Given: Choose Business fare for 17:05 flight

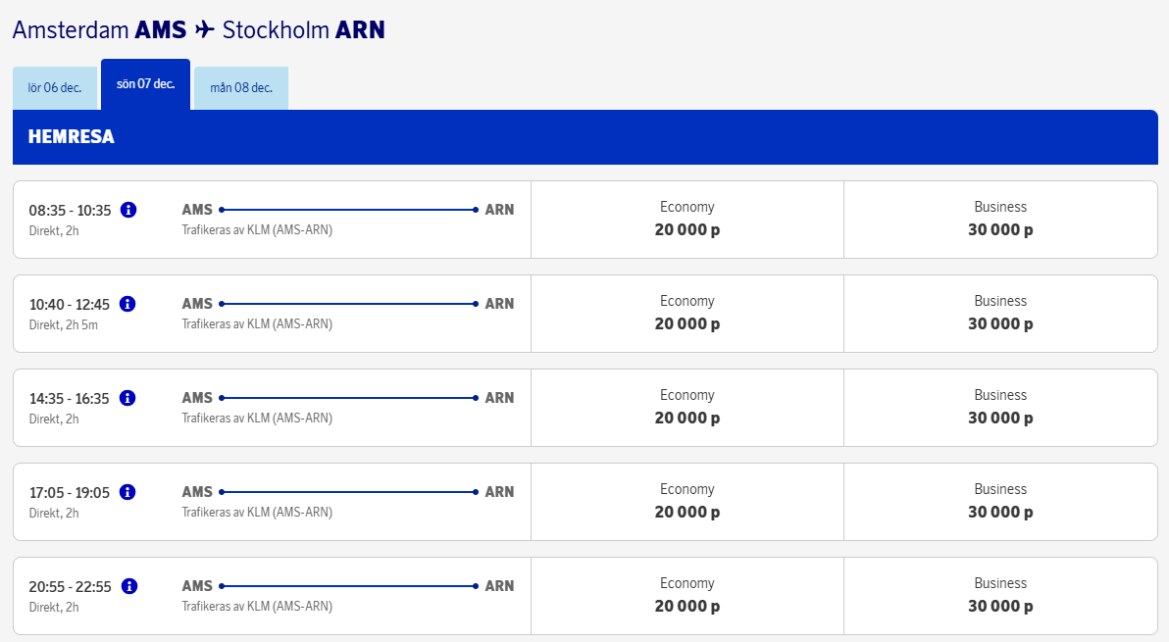Looking at the screenshot, I should (1000, 502).
